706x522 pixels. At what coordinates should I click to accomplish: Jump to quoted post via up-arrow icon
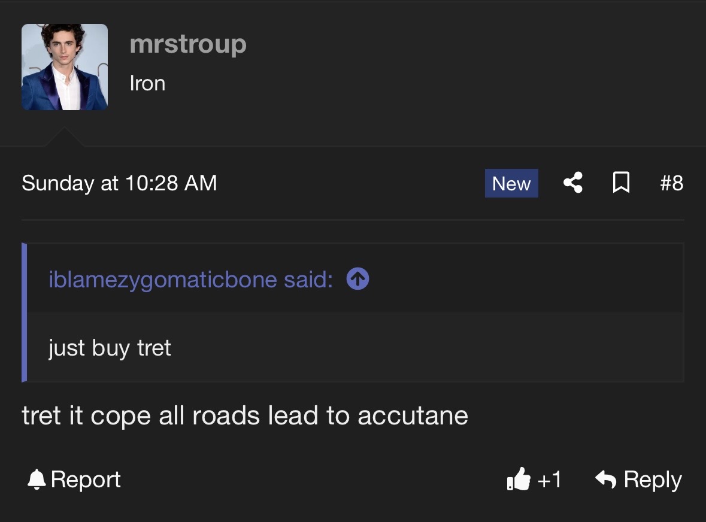[357, 279]
